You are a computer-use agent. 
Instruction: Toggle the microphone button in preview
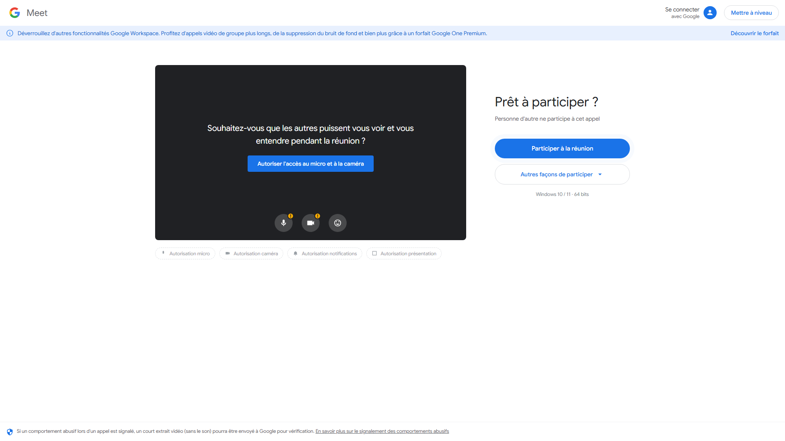[283, 223]
